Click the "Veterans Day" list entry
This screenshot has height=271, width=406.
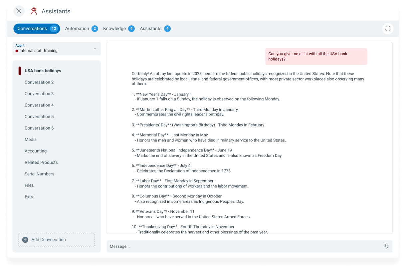pos(191,214)
